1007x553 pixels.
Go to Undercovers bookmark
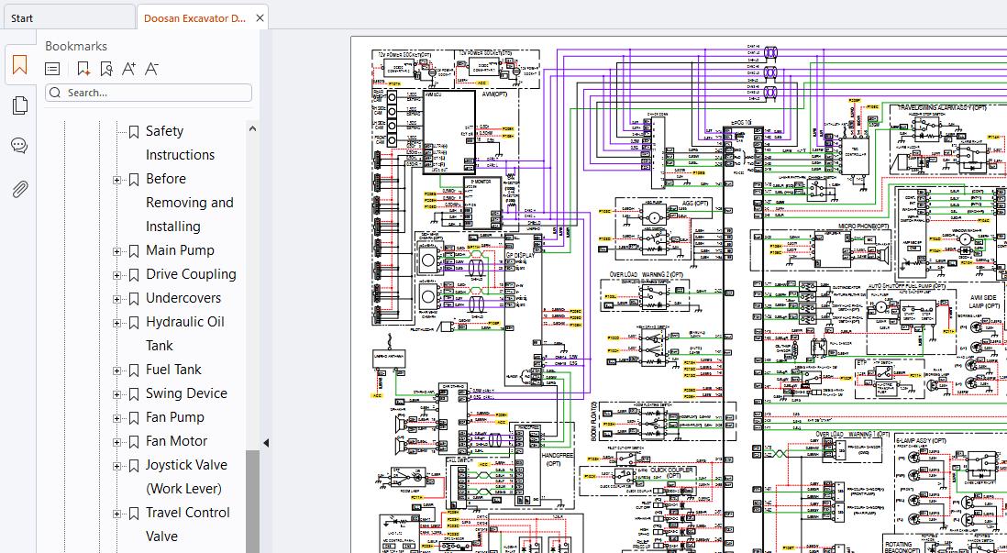point(183,297)
